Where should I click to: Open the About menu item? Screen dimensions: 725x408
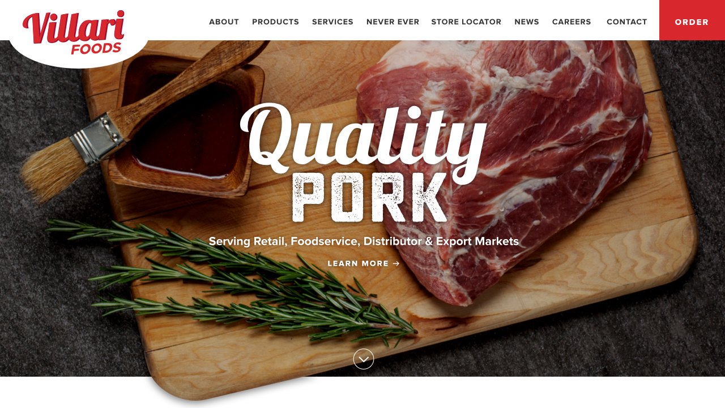(x=224, y=22)
